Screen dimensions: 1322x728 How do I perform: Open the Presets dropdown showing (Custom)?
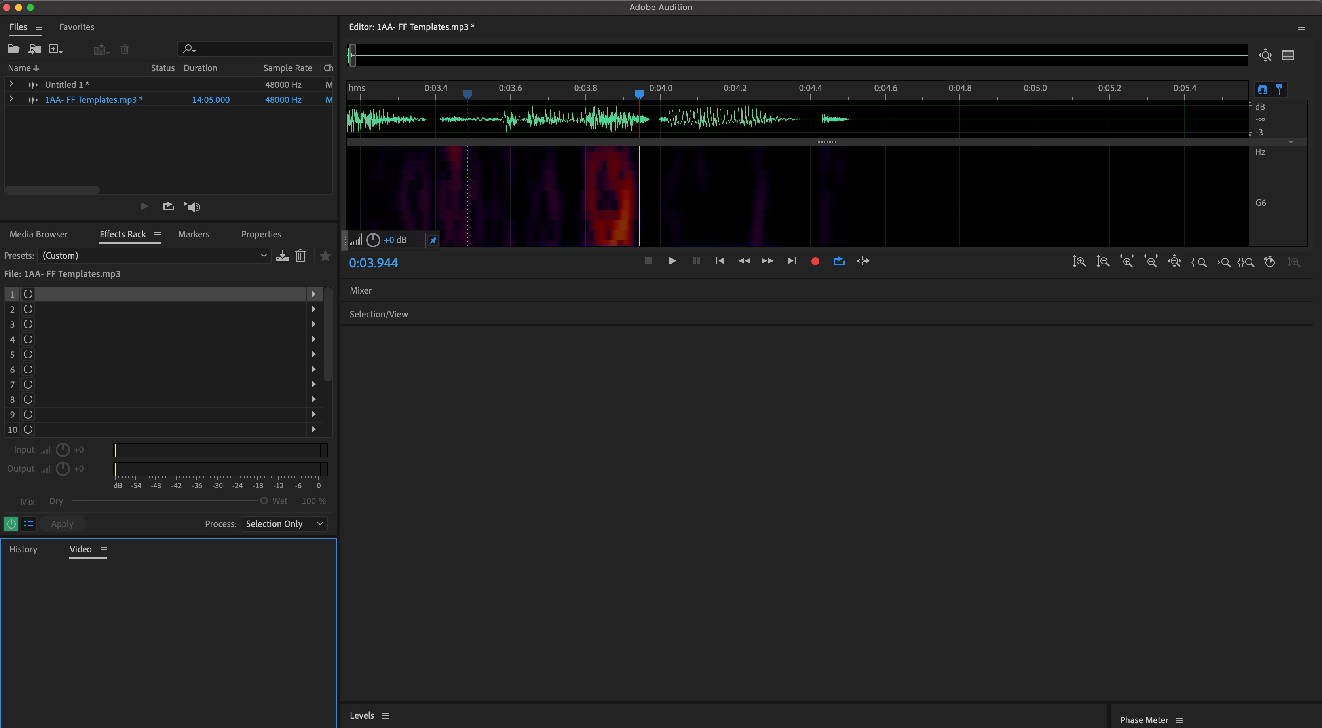click(x=154, y=256)
